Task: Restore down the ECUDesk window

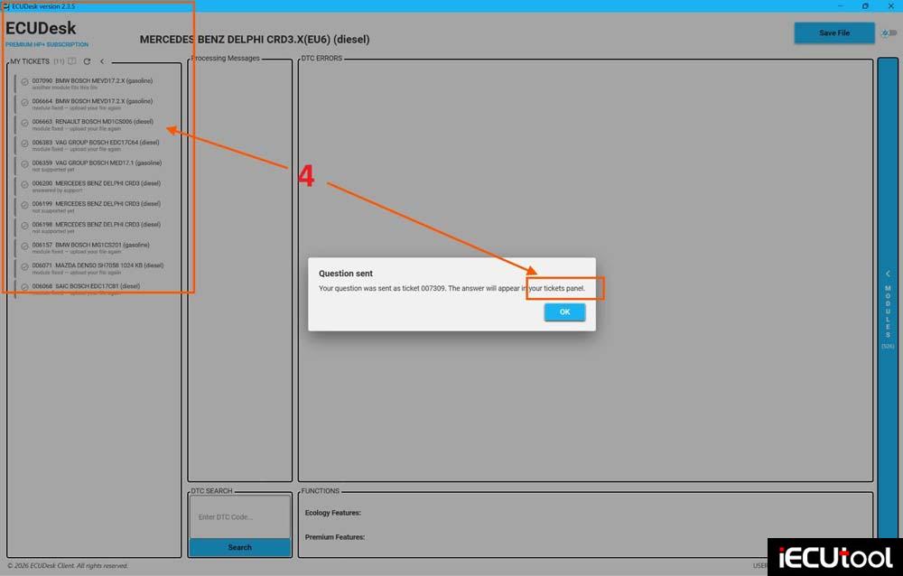Action: pos(866,5)
